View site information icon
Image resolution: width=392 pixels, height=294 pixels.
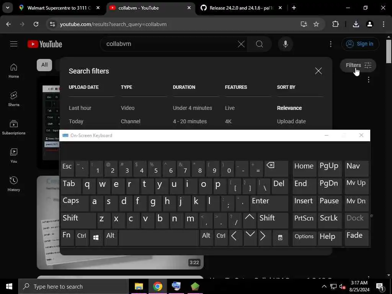[52, 24]
